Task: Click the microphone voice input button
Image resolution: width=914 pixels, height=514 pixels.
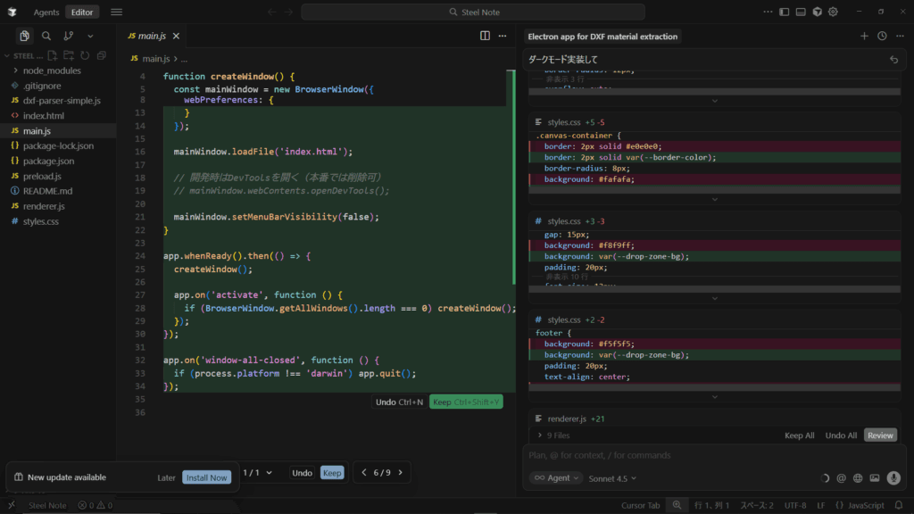Action: (x=893, y=478)
